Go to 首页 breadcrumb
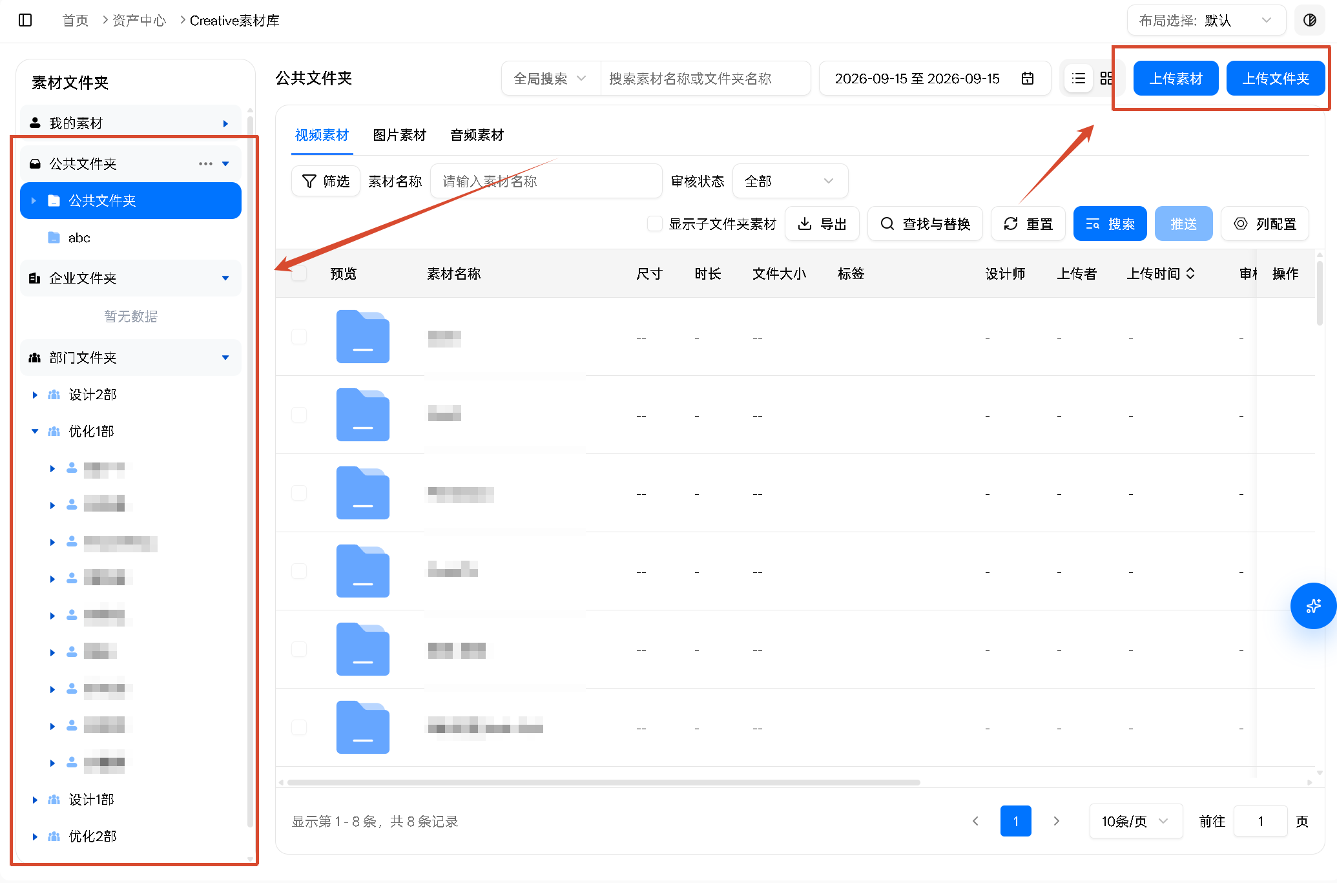This screenshot has height=883, width=1337. tap(75, 20)
